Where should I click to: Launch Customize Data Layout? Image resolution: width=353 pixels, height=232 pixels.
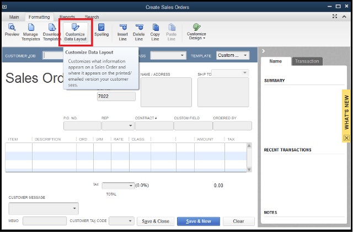point(76,32)
